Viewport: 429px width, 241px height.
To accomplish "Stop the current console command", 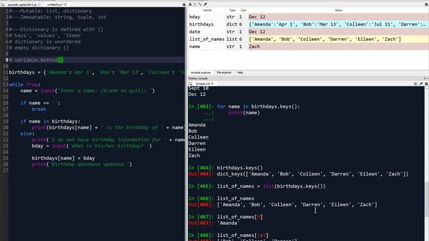I will tap(416, 84).
